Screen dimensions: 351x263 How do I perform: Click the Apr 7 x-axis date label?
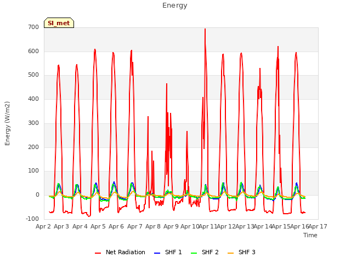coord(135,226)
